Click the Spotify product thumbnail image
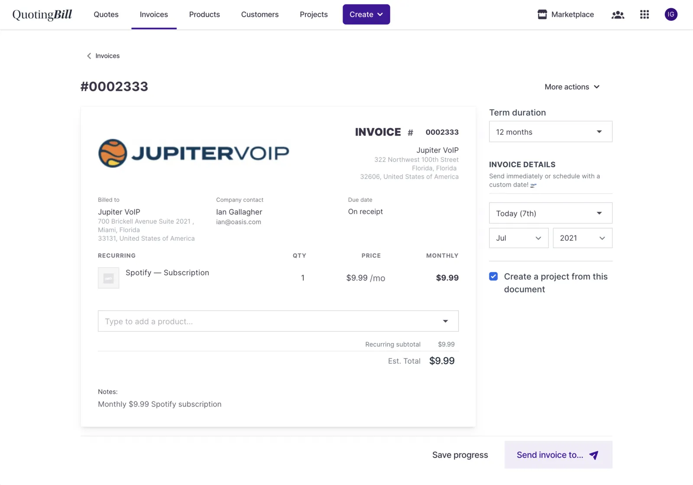Image resolution: width=693 pixels, height=485 pixels. 108,278
